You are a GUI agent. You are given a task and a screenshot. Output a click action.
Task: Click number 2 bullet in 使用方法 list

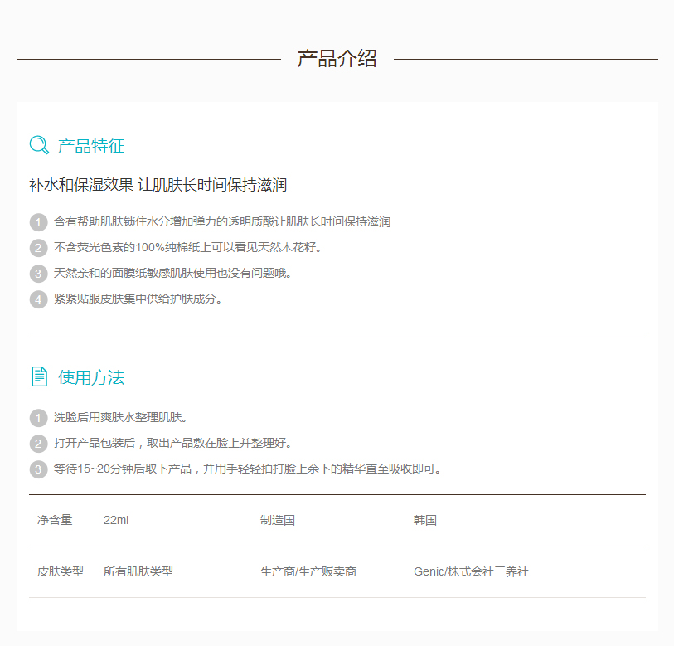pyautogui.click(x=38, y=444)
